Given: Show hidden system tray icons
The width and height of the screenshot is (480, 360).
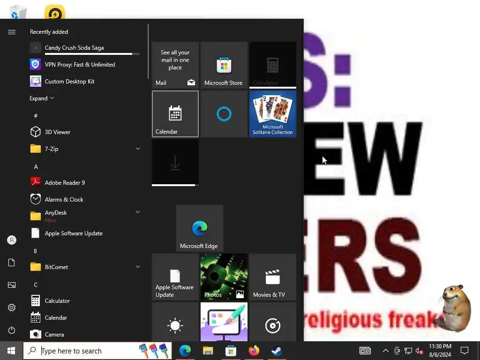Looking at the screenshot, I should tap(386, 351).
